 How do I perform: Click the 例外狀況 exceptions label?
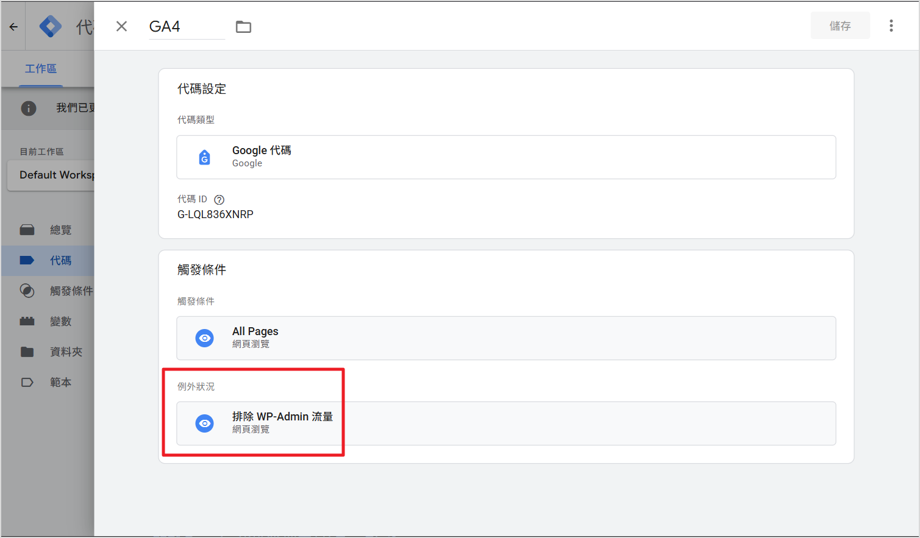[196, 387]
